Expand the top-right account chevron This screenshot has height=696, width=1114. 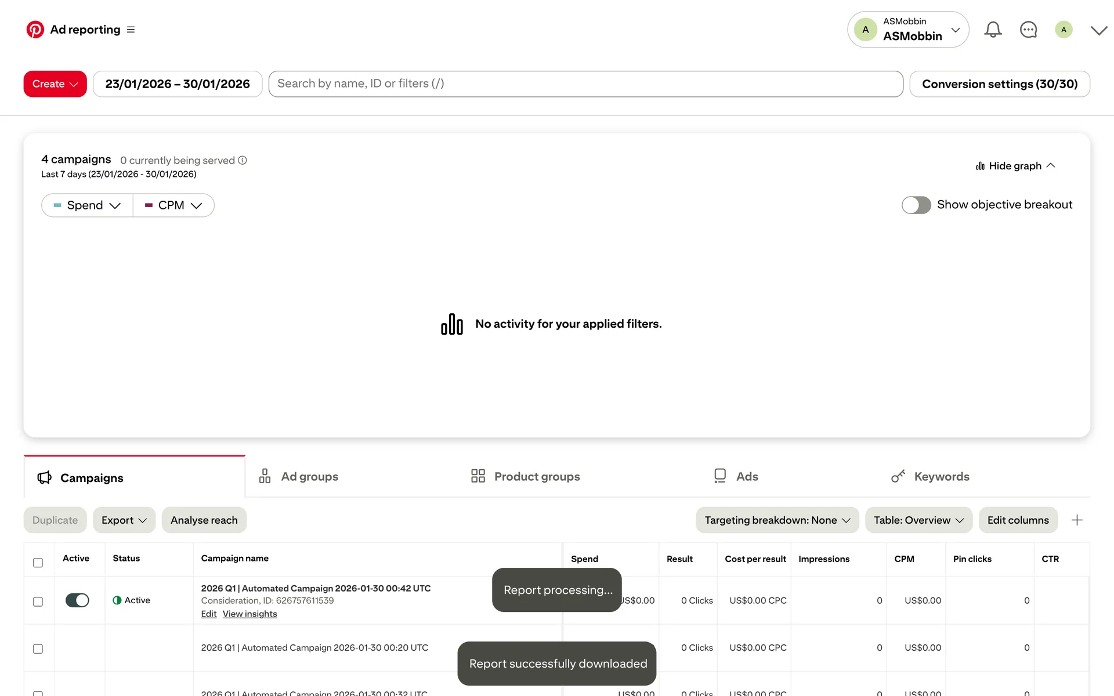(1098, 30)
